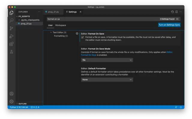Open the Default Formatter dropdown
The height and width of the screenshot is (119, 192).
click(107, 80)
